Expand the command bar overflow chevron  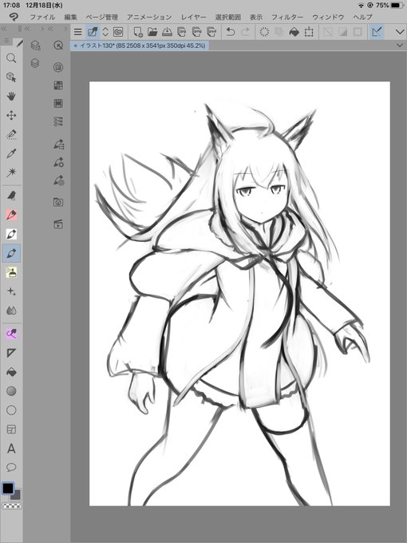pyautogui.click(x=399, y=32)
